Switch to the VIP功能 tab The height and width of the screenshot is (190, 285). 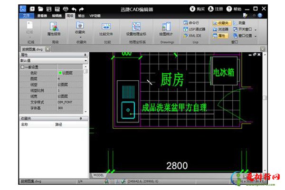95,16
